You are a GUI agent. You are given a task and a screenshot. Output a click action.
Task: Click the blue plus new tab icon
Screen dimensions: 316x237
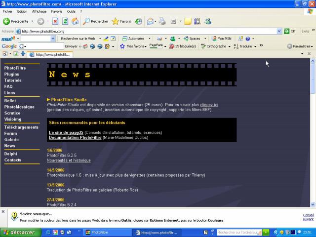coord(23,54)
